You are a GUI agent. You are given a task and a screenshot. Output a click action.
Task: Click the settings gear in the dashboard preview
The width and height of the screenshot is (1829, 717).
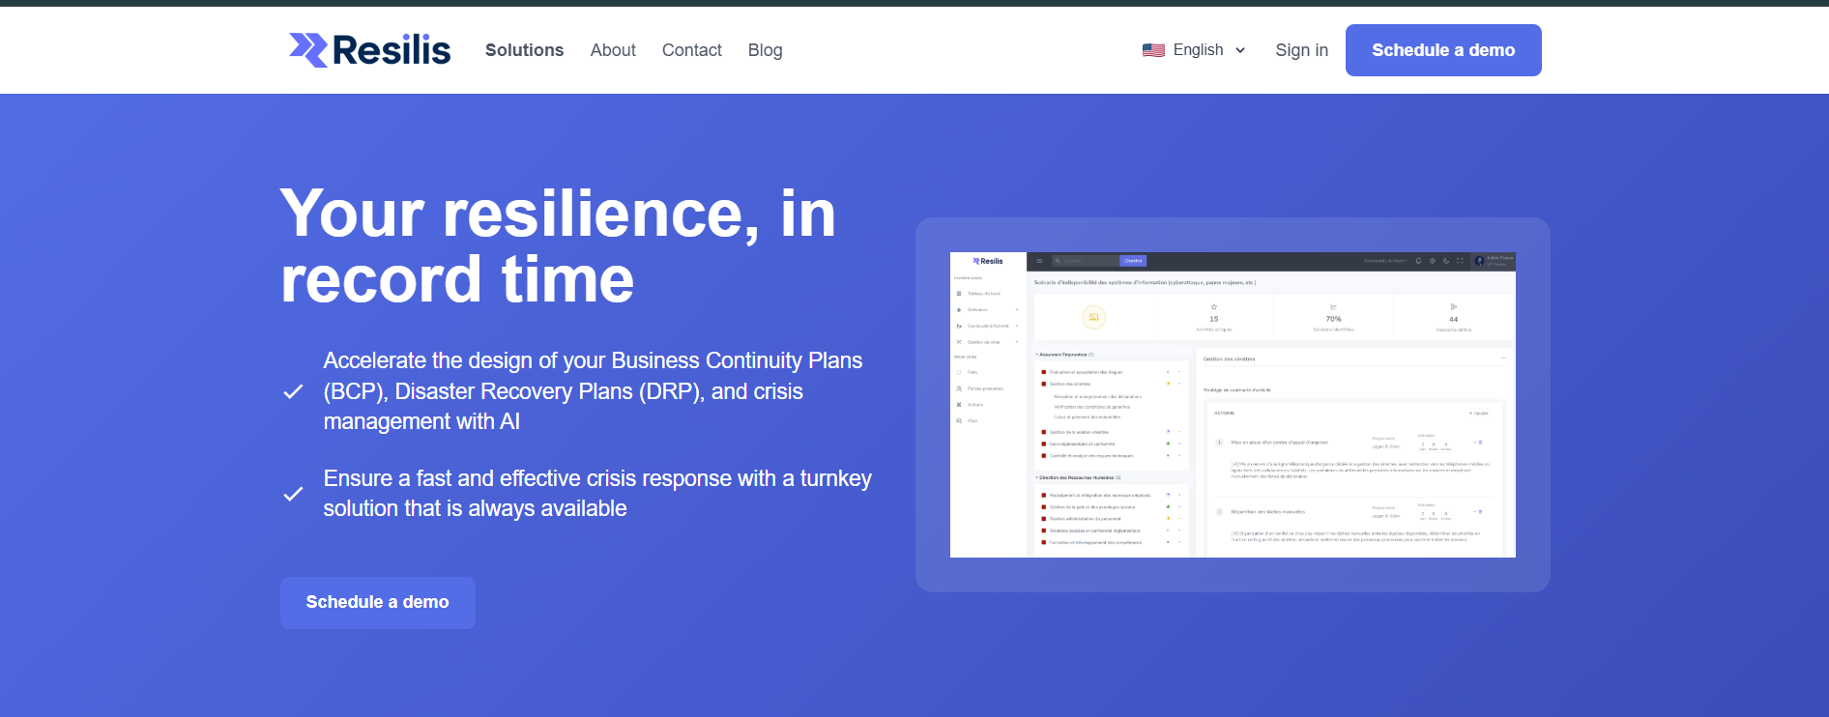point(1433,261)
